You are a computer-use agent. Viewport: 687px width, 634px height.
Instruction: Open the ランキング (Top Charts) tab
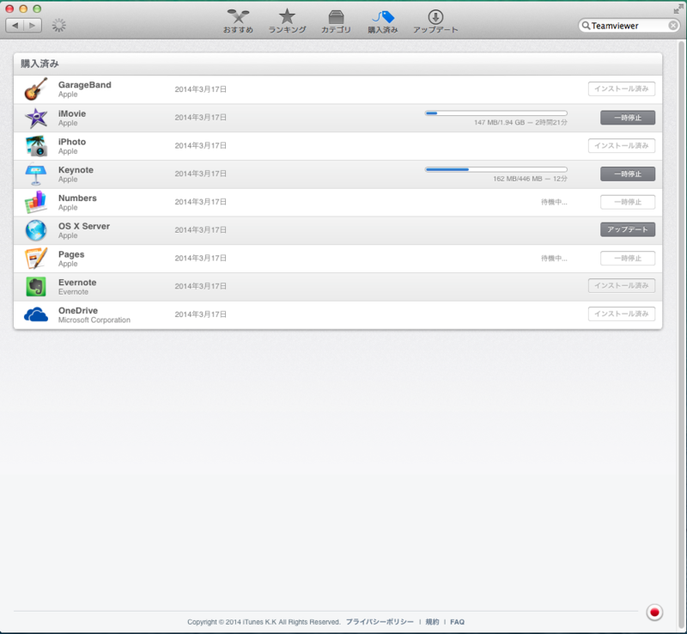[287, 21]
